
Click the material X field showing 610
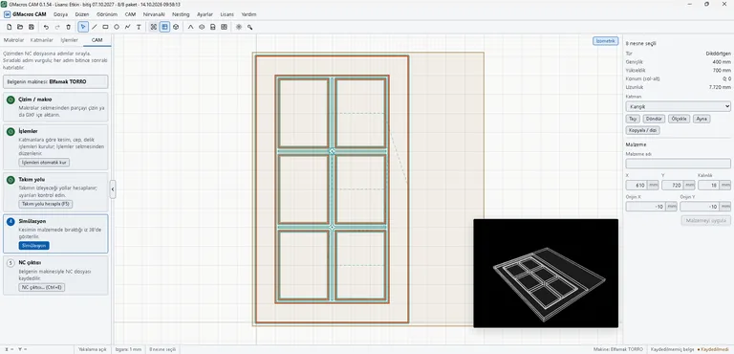637,186
